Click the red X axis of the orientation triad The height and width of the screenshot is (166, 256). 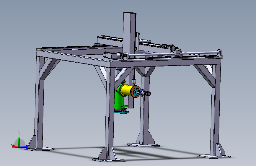pos(15,147)
